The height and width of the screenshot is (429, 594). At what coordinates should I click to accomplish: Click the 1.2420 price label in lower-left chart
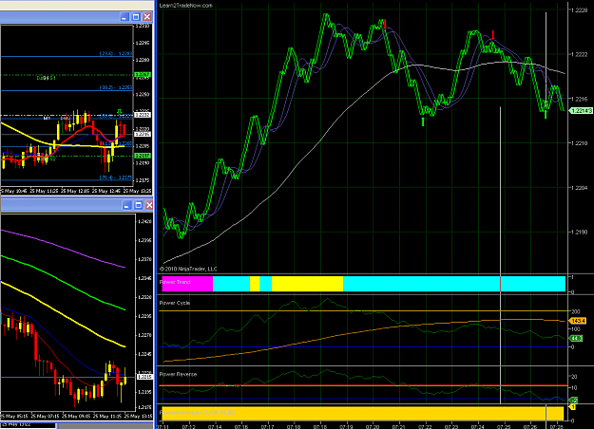[144, 221]
